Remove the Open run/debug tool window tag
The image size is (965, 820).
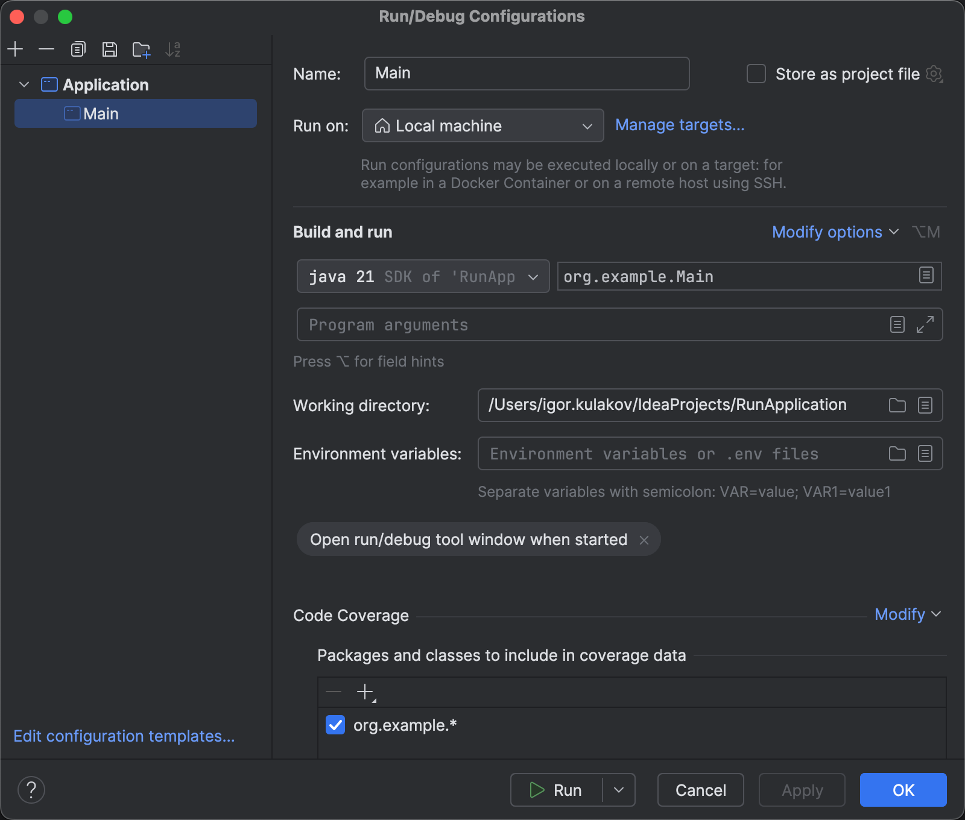(644, 540)
